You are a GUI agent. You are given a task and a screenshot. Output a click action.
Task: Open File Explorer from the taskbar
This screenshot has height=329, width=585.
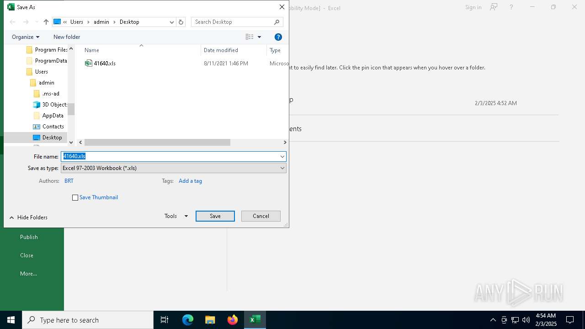[x=210, y=320]
